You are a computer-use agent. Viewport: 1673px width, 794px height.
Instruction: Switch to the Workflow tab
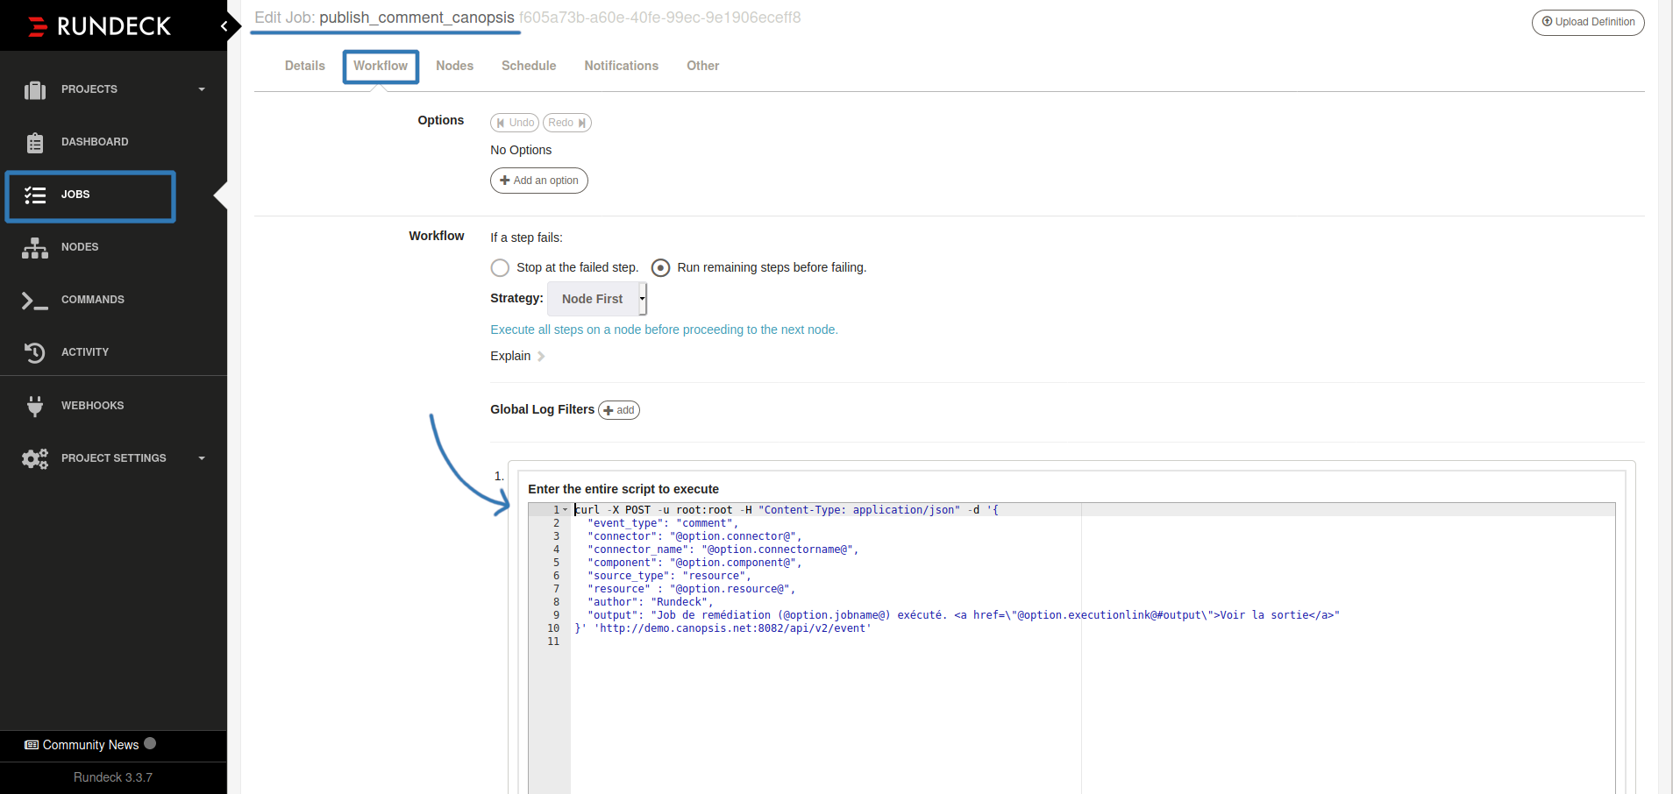[x=381, y=66]
